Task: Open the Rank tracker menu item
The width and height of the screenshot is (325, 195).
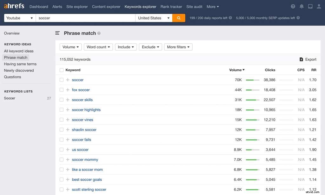Action: (171, 6)
